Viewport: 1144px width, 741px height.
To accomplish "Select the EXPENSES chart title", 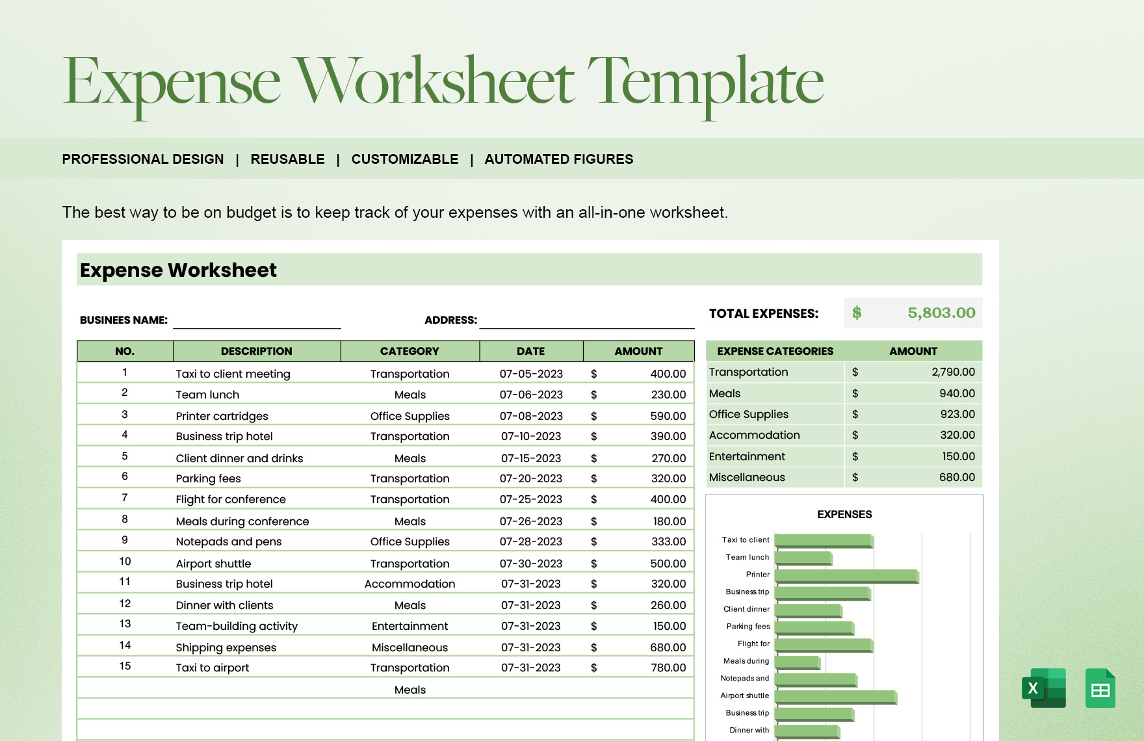I will click(x=844, y=513).
